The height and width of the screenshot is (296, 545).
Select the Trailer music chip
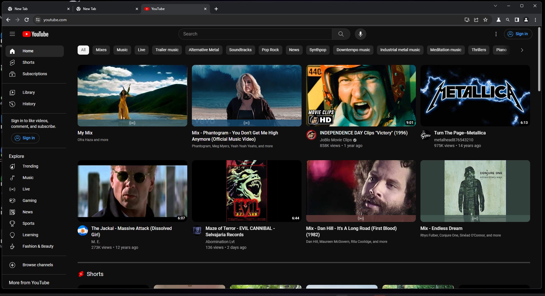coord(167,50)
